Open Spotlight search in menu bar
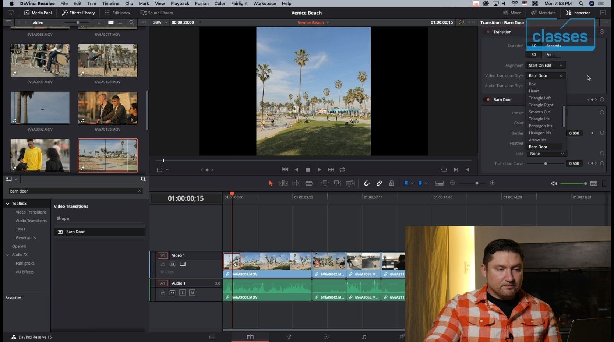Viewport: 614px width, 342px height. (581, 4)
